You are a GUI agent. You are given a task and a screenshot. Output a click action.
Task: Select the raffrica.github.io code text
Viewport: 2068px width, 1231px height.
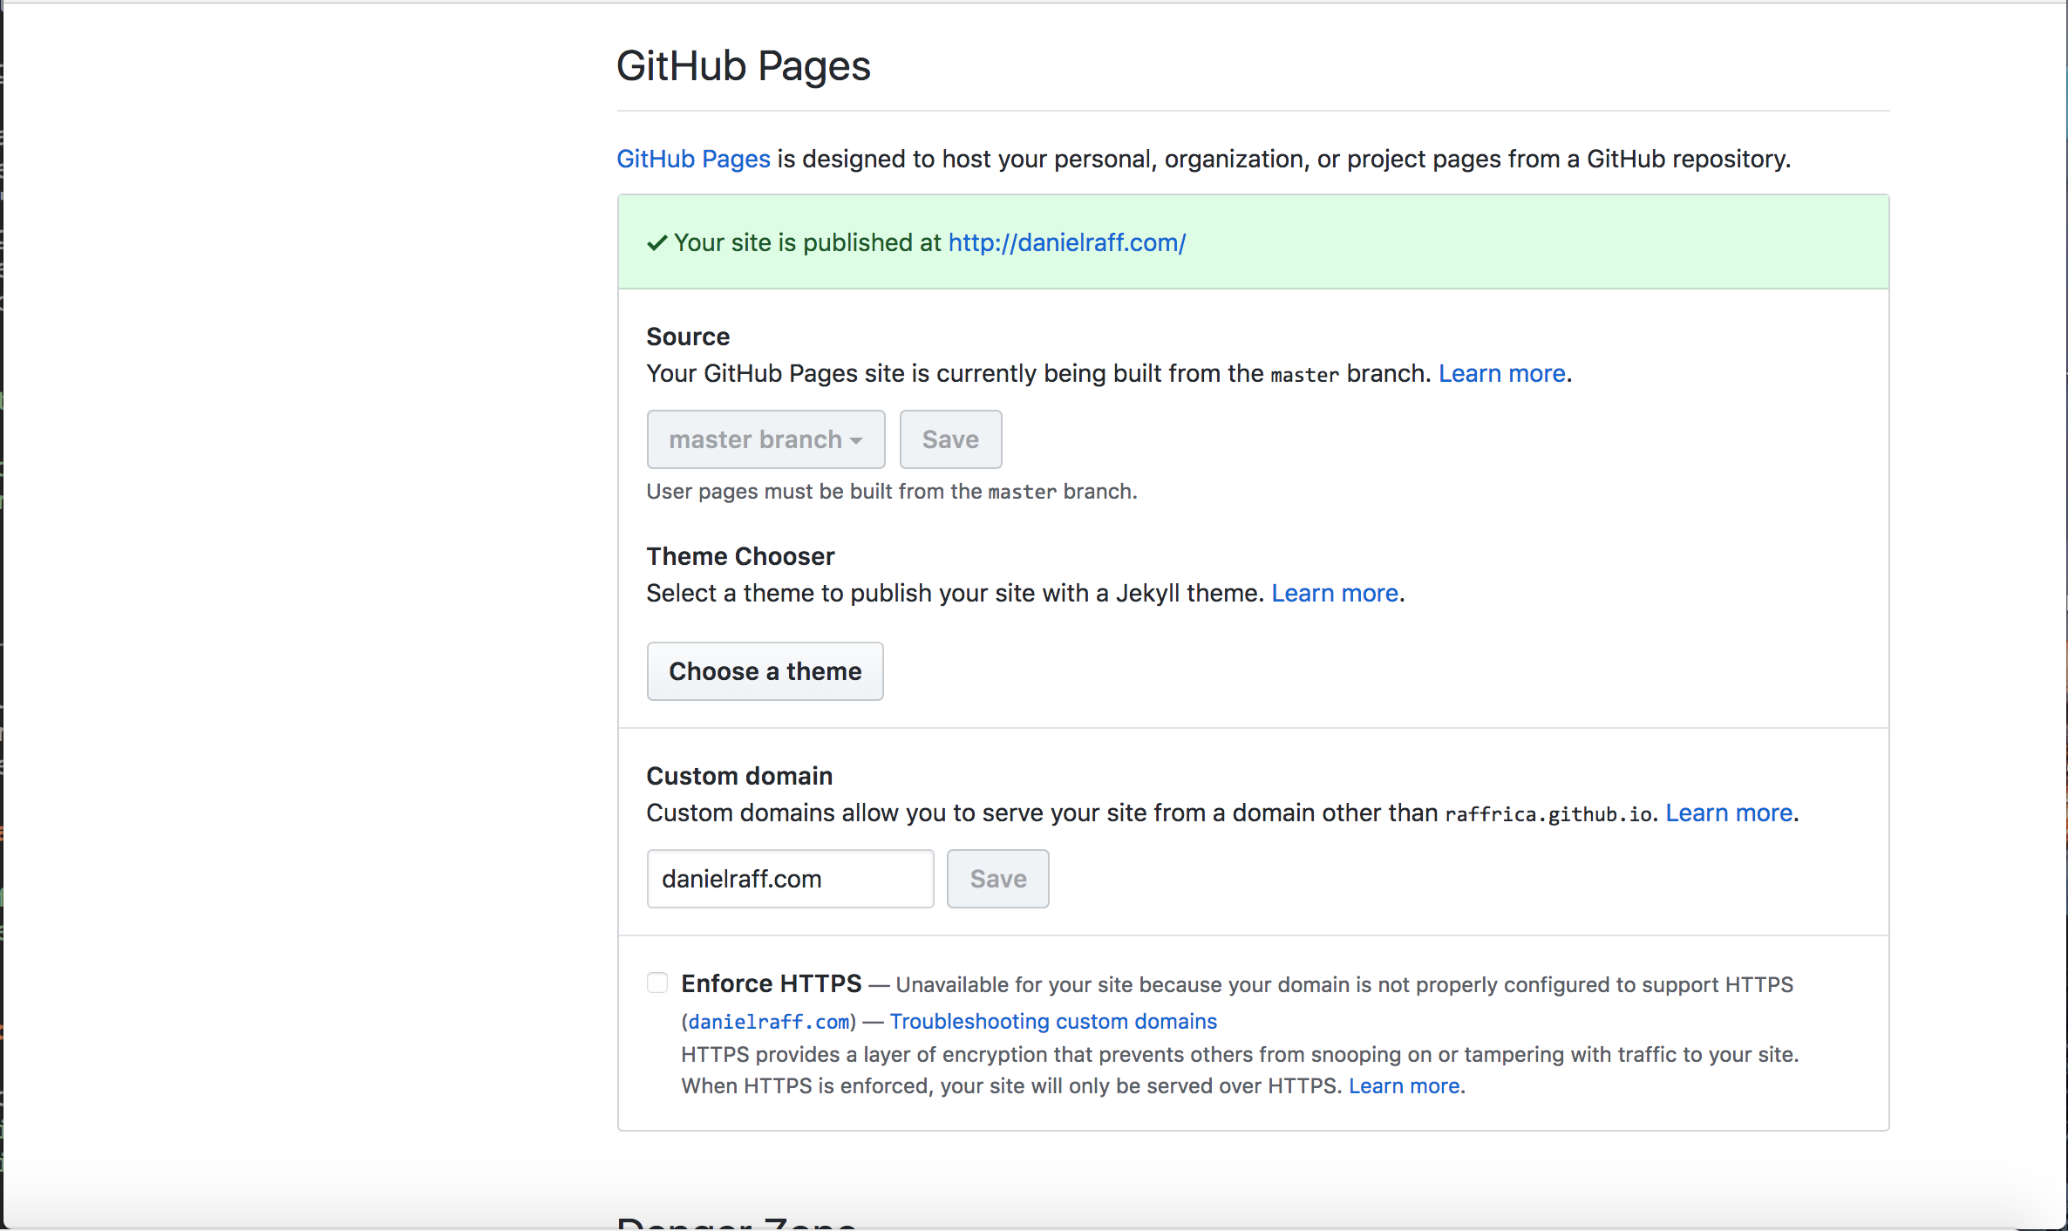coord(1549,814)
